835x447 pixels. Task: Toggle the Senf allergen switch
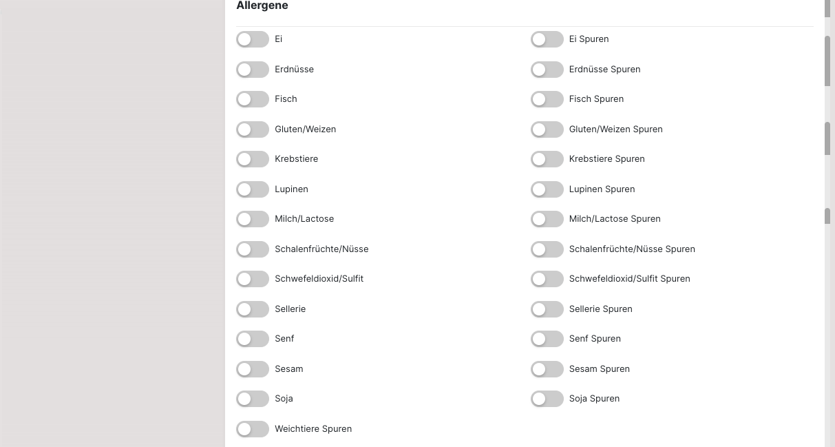pos(253,339)
